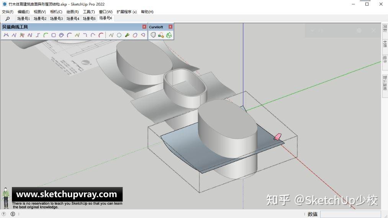The width and height of the screenshot is (388, 218).
Task: Open the 编辑(E) menu
Action: click(x=23, y=11)
